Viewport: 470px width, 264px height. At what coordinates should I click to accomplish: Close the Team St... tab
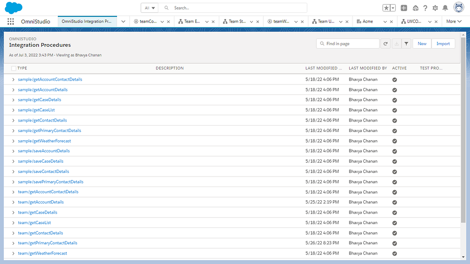[x=257, y=22]
